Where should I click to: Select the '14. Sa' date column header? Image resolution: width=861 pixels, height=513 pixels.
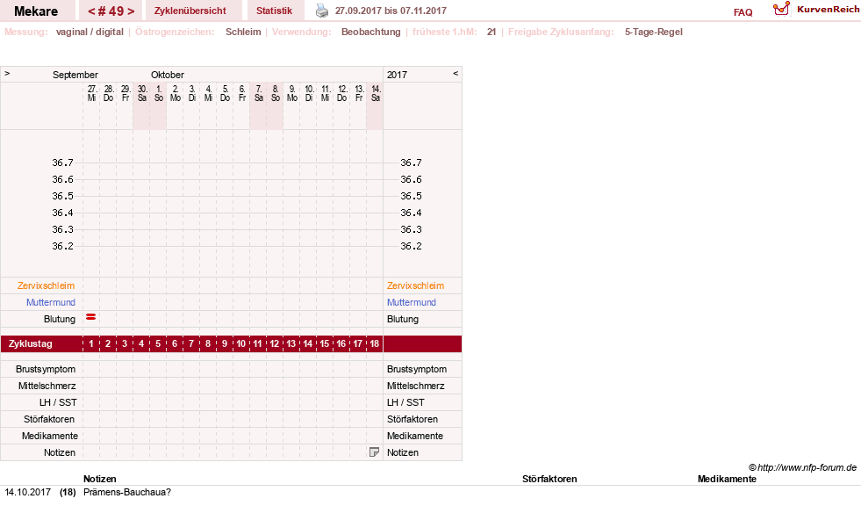(x=376, y=93)
